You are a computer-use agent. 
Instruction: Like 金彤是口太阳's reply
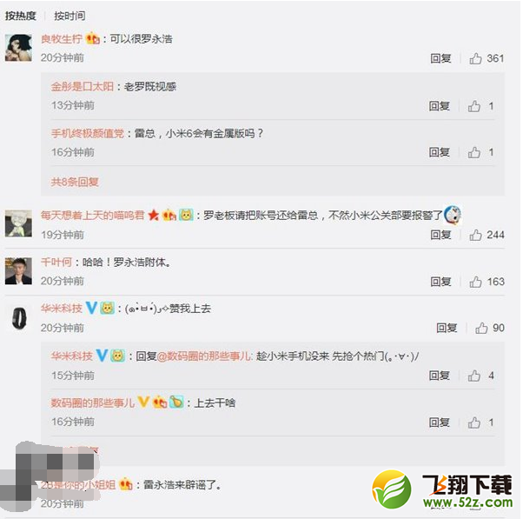(x=474, y=106)
